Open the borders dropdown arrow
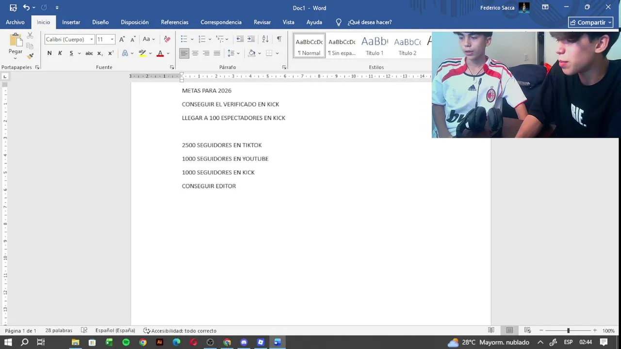 tap(277, 53)
